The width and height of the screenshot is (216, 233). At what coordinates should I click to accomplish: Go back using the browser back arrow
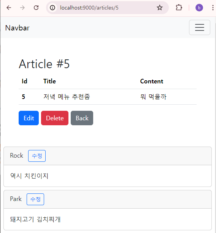coord(9,8)
